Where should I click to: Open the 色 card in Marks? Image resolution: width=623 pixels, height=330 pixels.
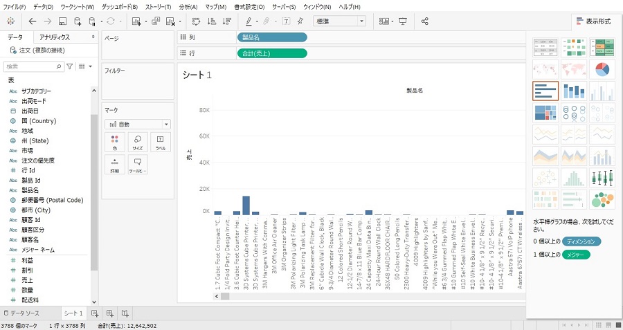coord(114,143)
